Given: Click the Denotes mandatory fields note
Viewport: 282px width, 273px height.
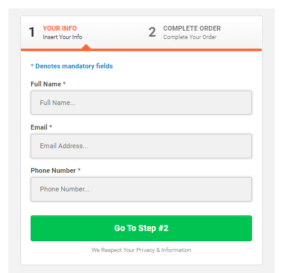Looking at the screenshot, I should (71, 66).
